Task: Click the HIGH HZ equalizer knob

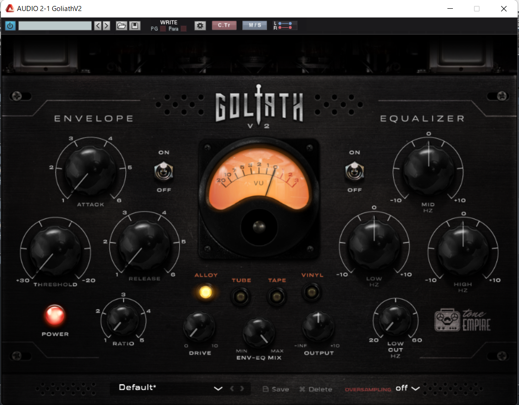Action: (x=463, y=250)
